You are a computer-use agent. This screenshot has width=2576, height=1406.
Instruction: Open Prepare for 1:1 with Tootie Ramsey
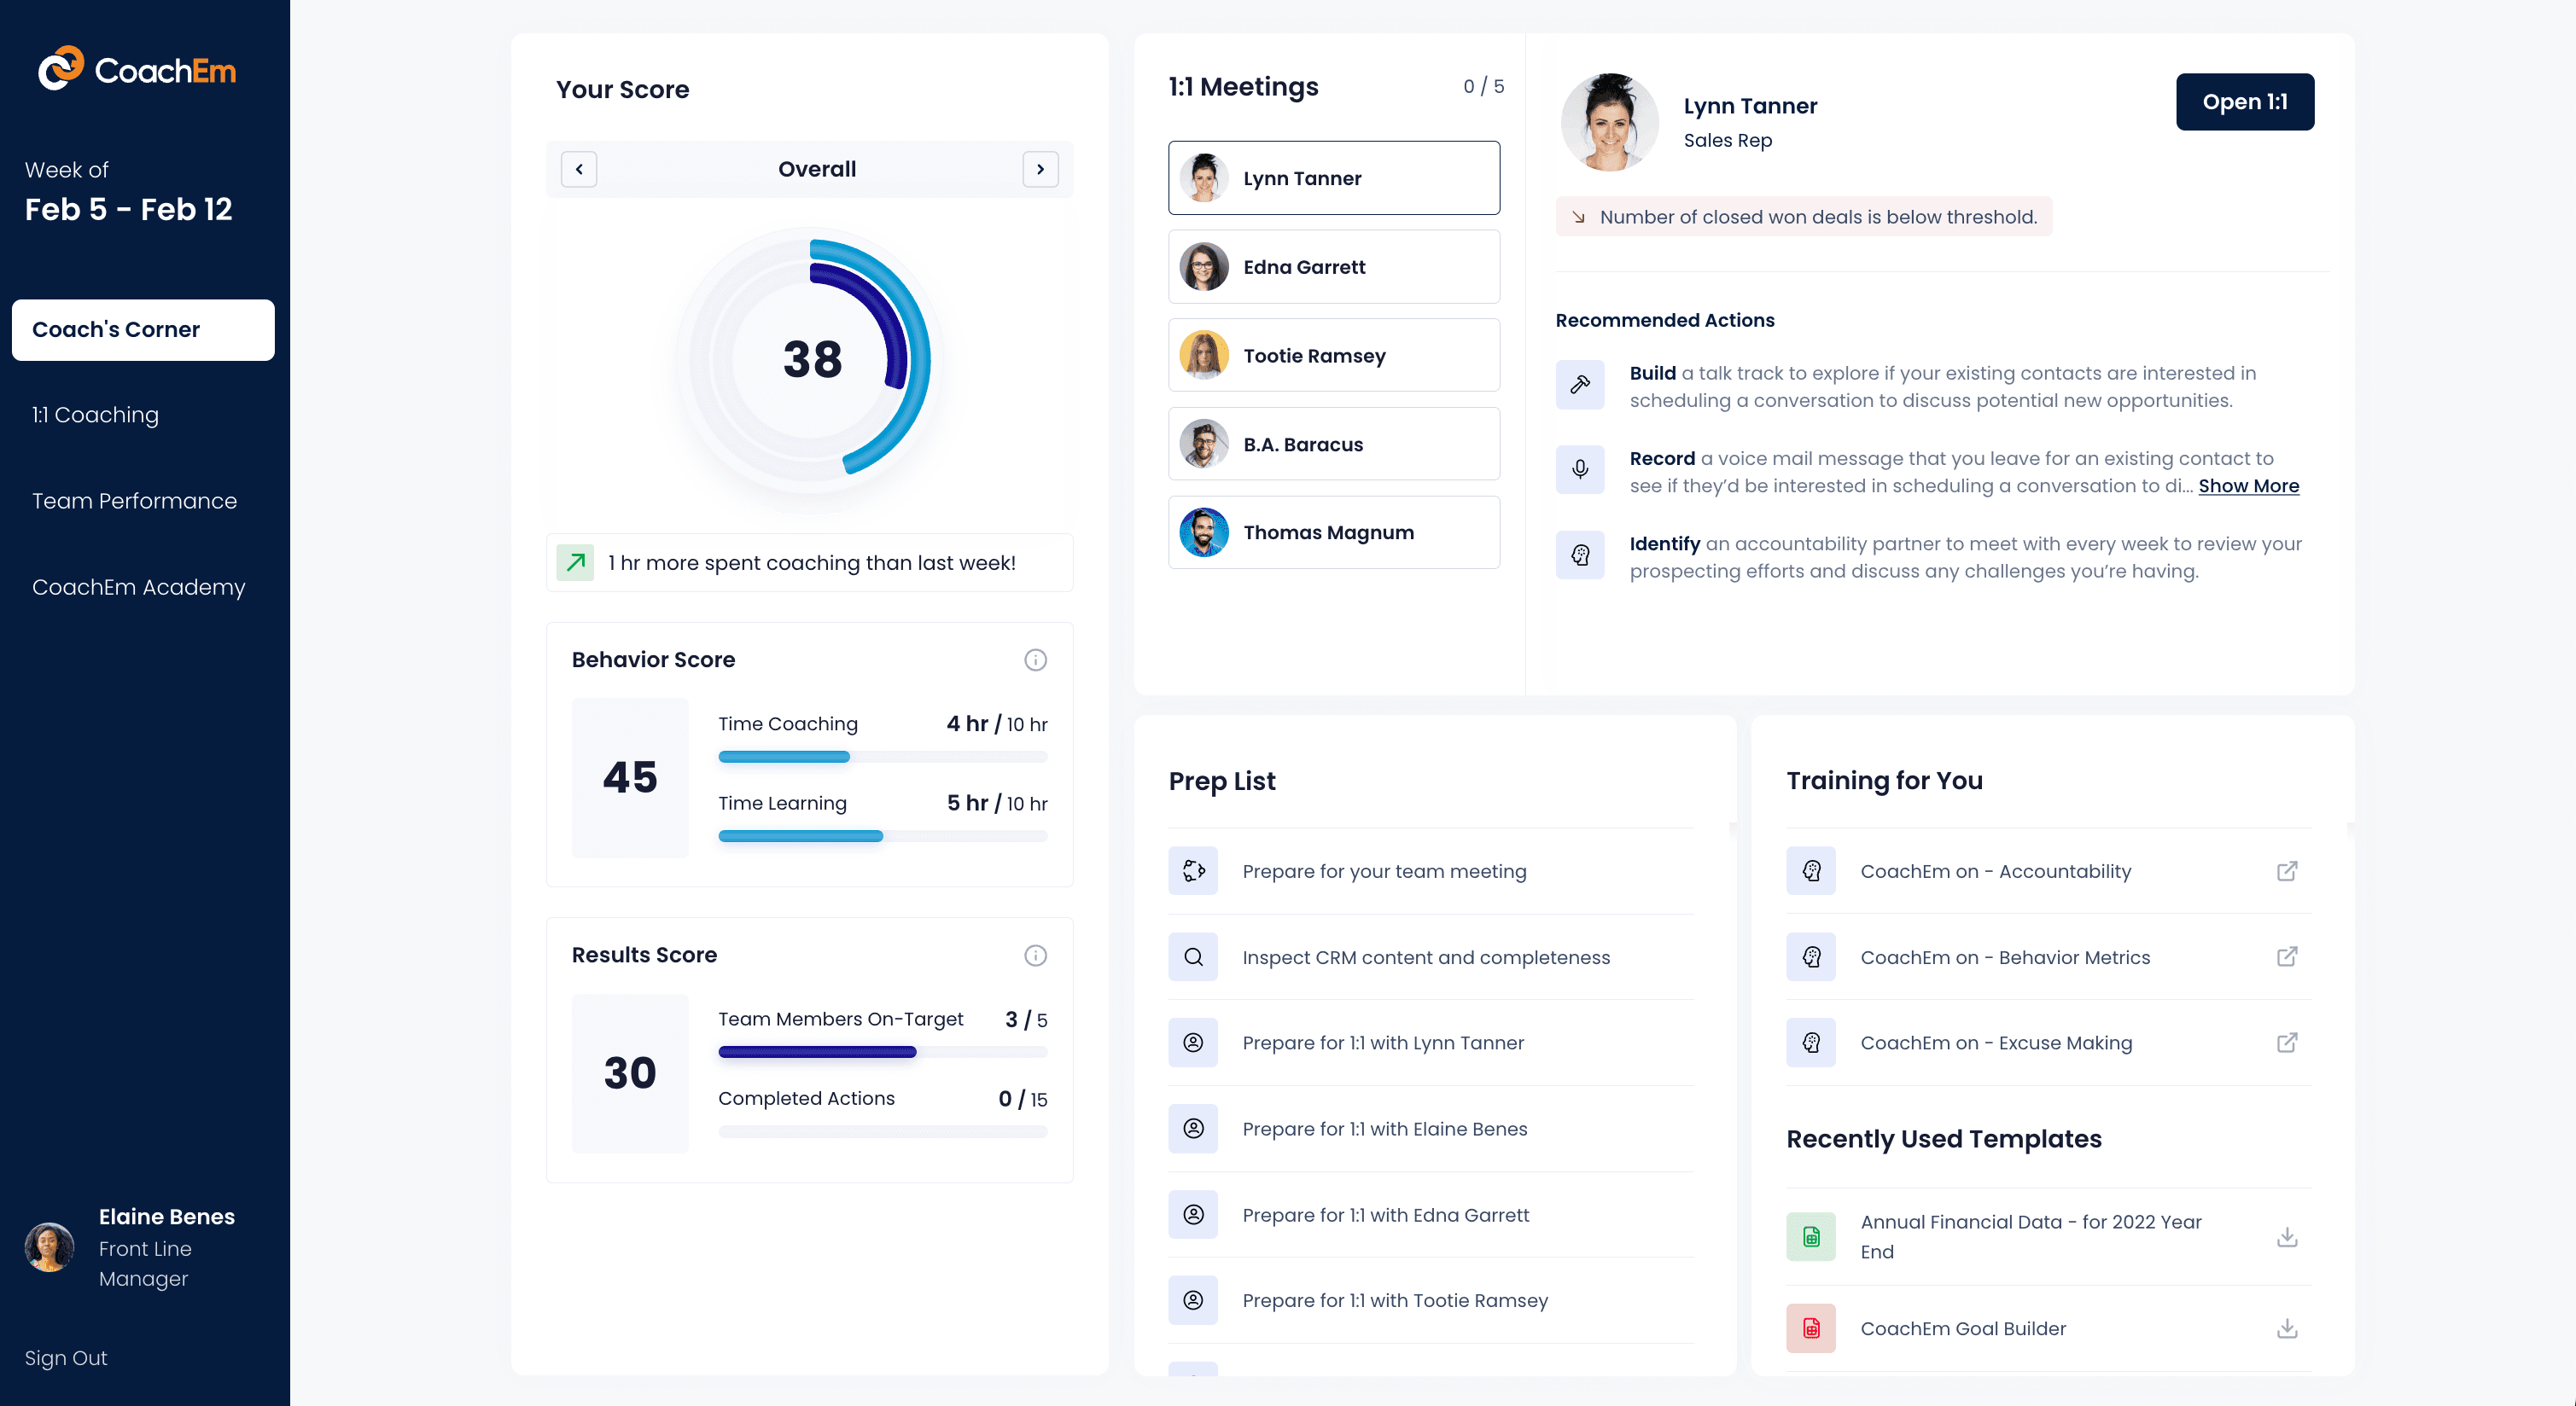point(1431,1300)
